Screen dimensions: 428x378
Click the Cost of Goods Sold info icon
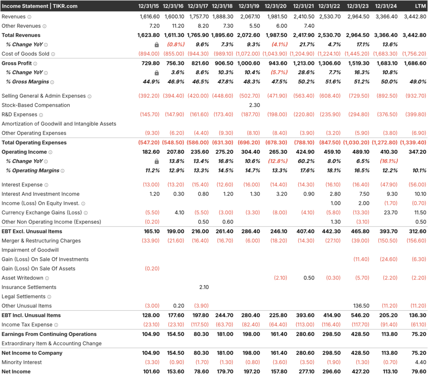(x=53, y=54)
